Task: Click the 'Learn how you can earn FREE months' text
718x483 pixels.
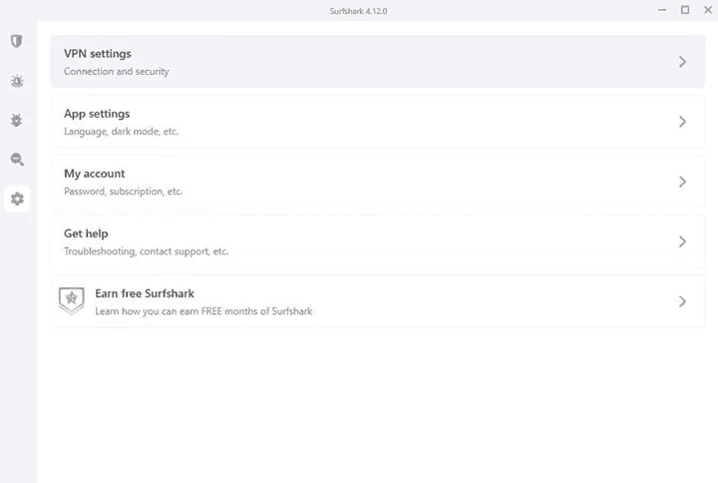Action: tap(203, 311)
